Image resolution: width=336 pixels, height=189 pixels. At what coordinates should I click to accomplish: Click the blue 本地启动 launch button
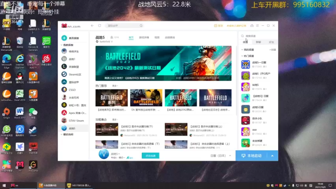coord(252,156)
